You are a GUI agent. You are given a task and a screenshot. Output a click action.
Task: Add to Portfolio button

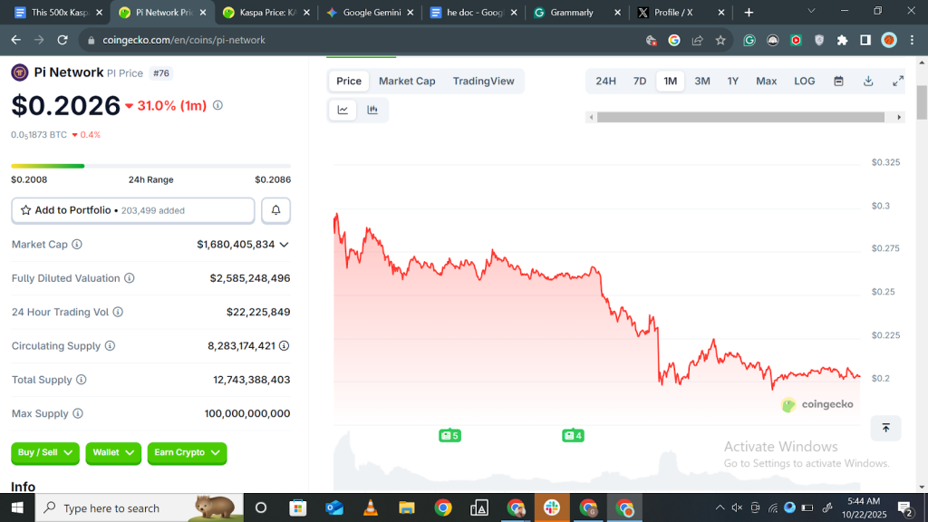click(x=133, y=210)
